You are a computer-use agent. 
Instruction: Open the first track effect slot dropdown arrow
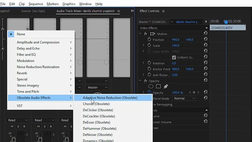[28, 28]
